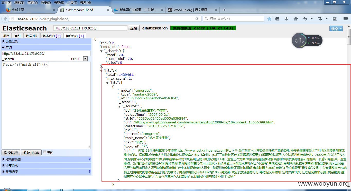Click the 连接 connect button
This screenshot has height=191, width=351.
pyautogui.click(x=134, y=28)
